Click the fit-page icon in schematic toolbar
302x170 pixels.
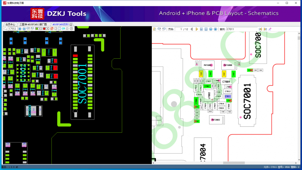(206, 29)
